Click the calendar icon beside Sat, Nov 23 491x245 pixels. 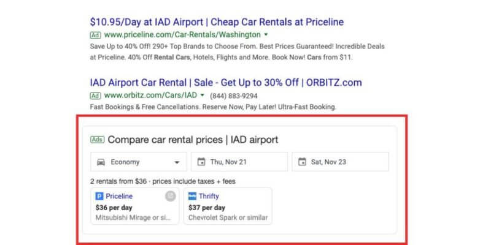coord(301,162)
